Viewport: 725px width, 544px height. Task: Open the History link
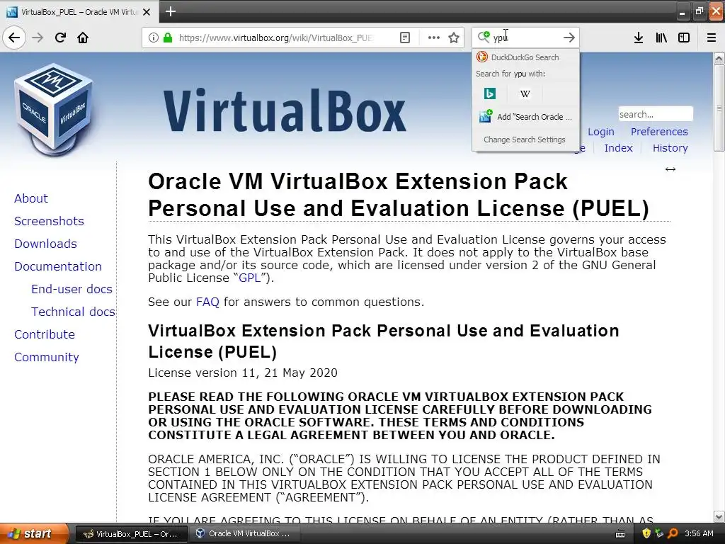(670, 148)
